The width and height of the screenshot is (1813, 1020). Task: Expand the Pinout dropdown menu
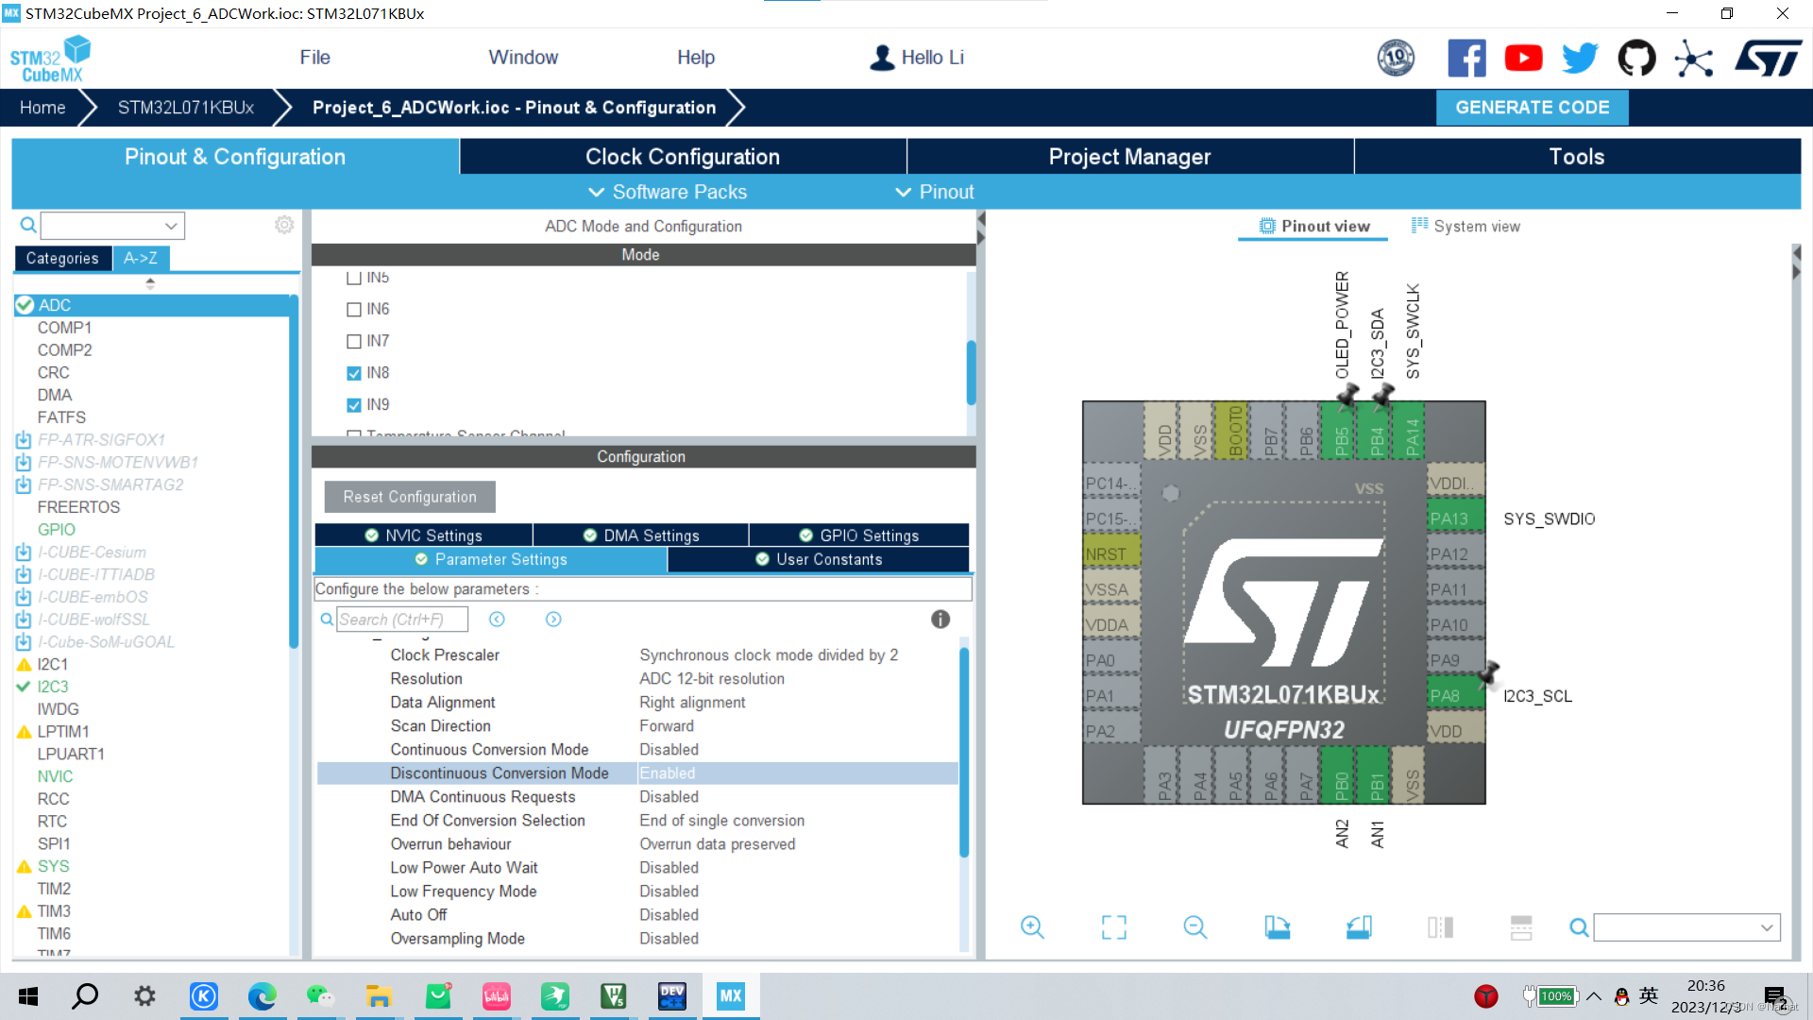tap(934, 192)
